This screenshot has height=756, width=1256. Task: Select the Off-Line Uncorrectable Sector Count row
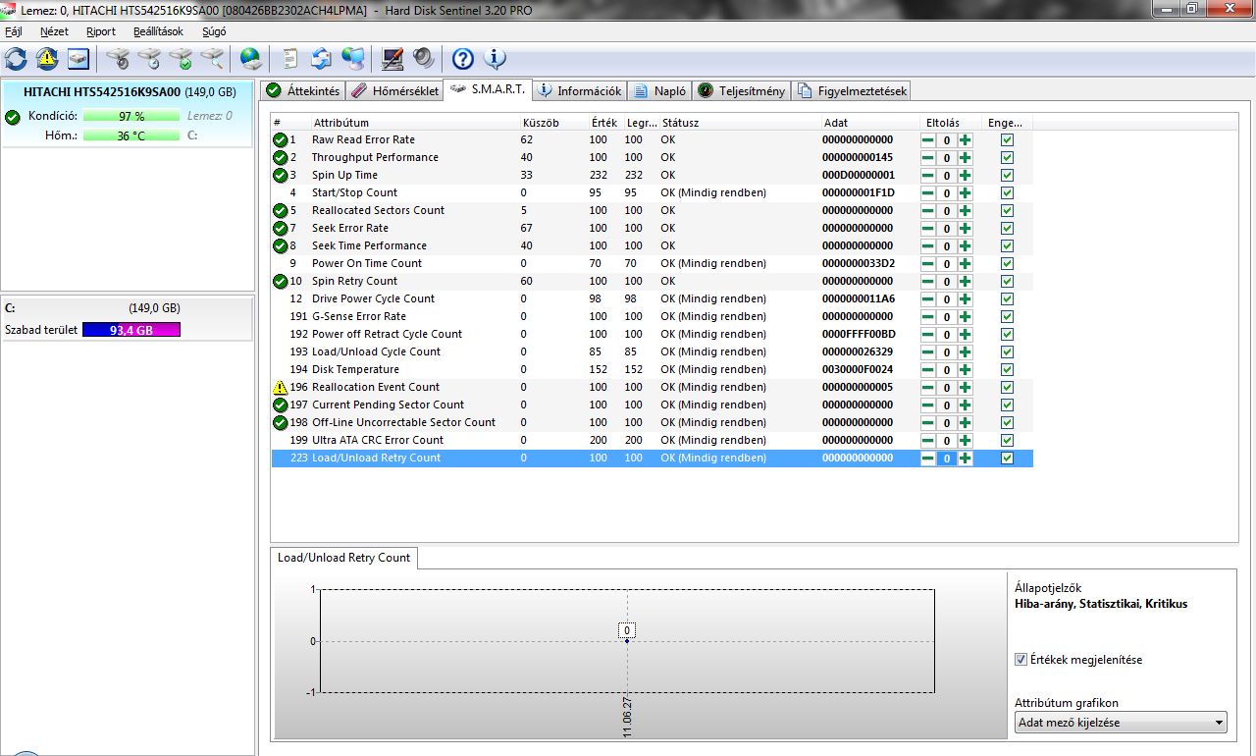(x=652, y=422)
